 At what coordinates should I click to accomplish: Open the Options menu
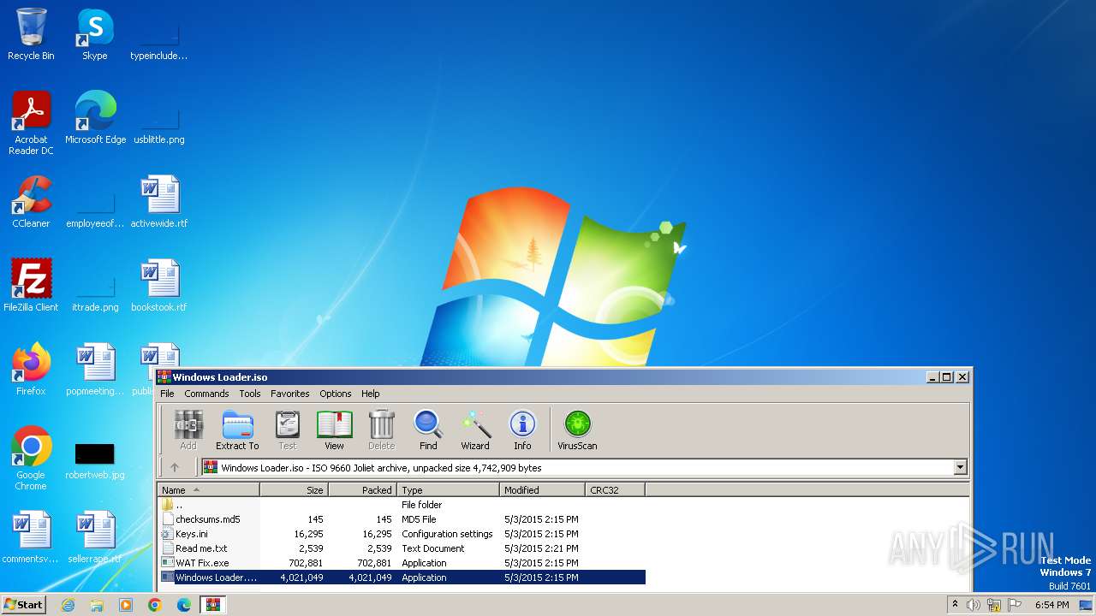(336, 394)
